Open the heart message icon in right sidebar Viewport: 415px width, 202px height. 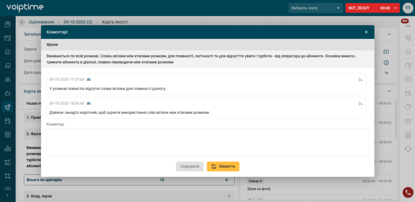click(x=408, y=80)
